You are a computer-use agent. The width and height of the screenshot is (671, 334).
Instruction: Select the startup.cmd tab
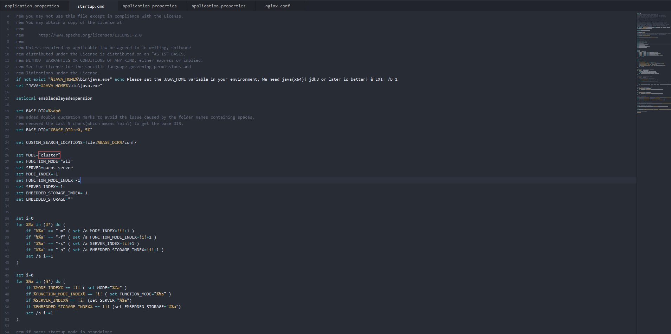(91, 6)
